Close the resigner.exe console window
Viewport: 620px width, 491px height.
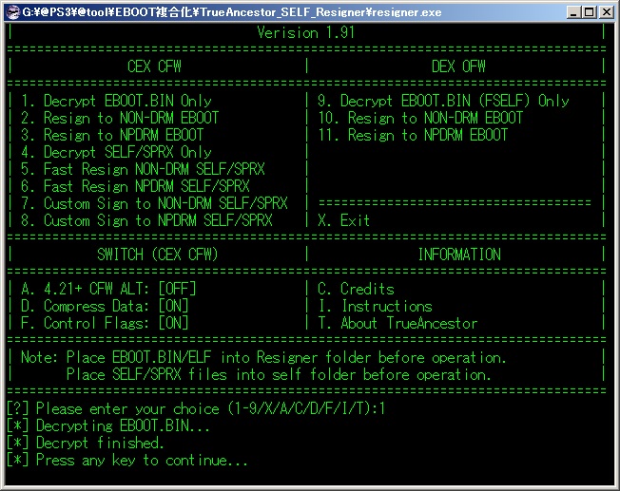[x=606, y=11]
